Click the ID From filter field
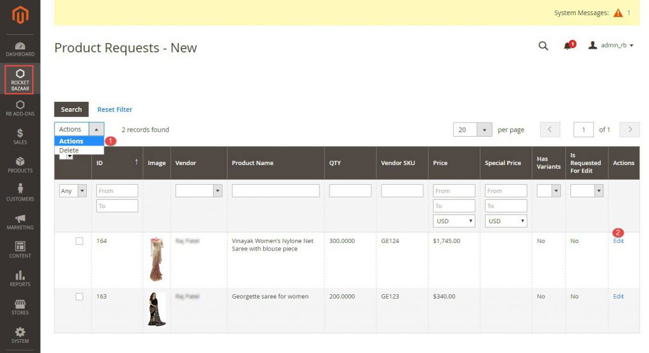 117,190
